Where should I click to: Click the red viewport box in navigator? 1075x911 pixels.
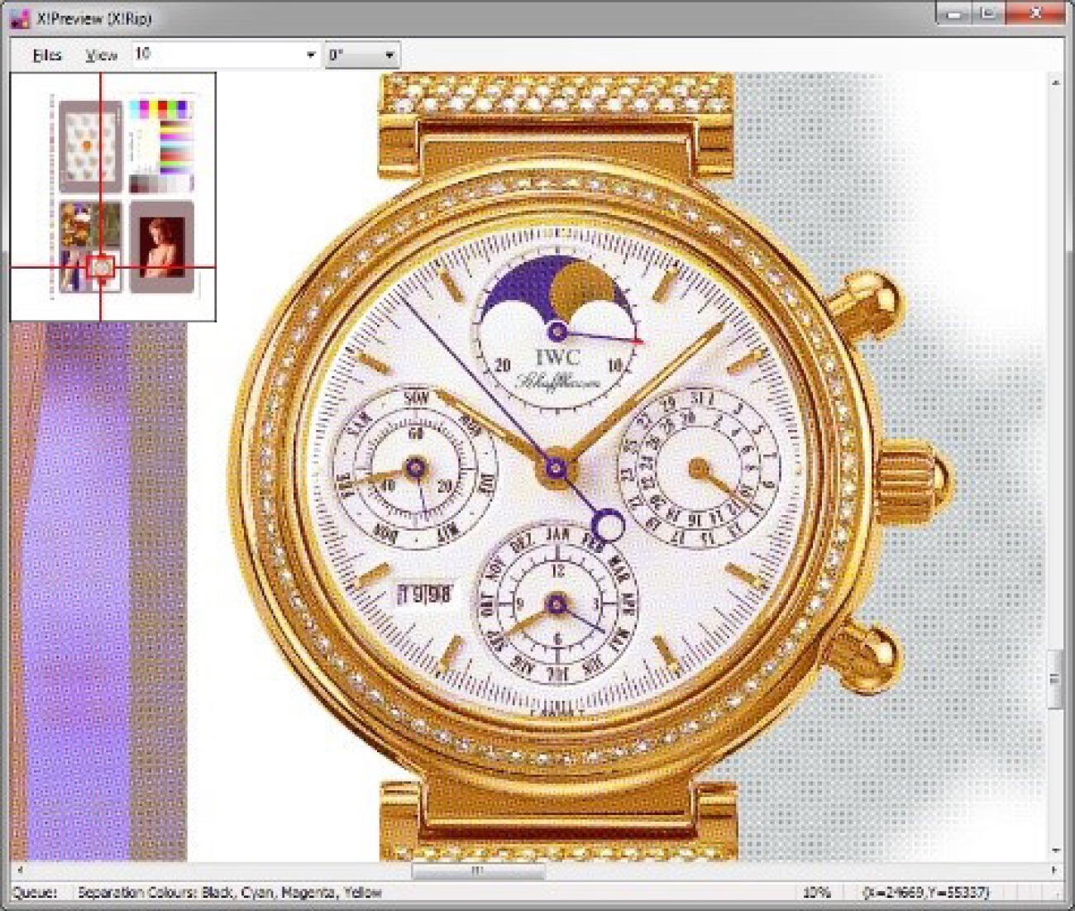101,267
